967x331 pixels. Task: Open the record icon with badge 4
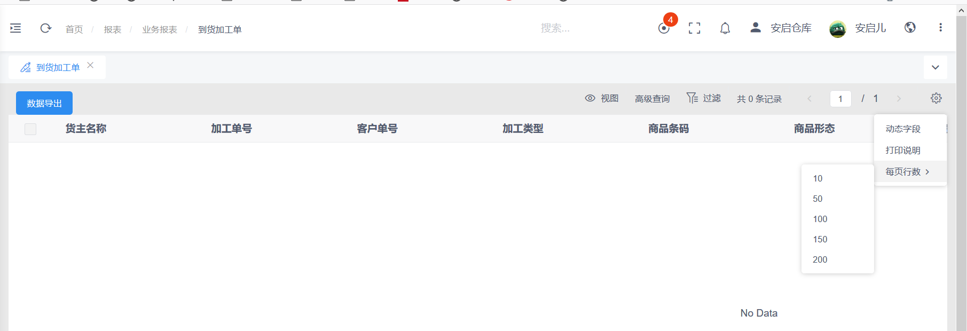pos(664,28)
